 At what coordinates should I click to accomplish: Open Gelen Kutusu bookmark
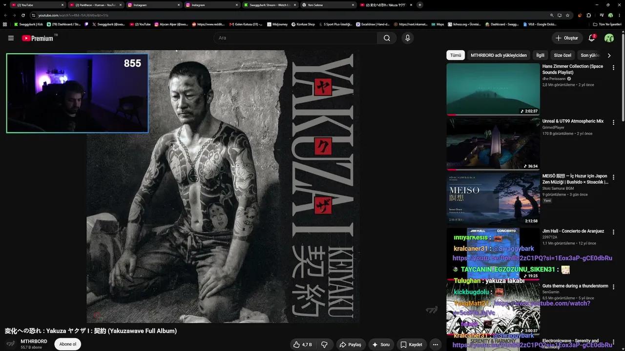coord(246,24)
